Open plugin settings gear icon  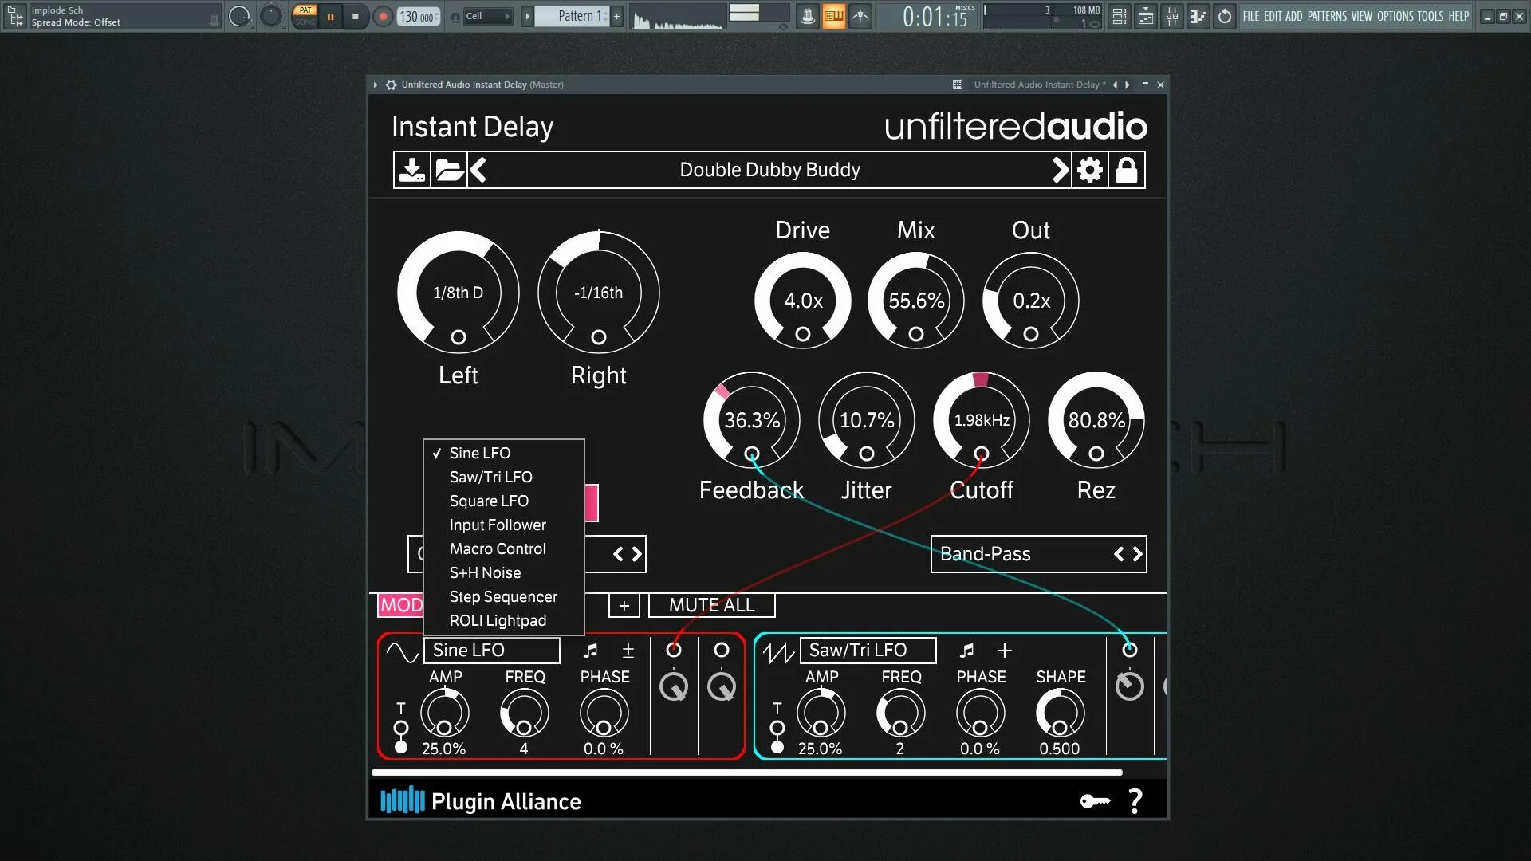[x=1089, y=170]
